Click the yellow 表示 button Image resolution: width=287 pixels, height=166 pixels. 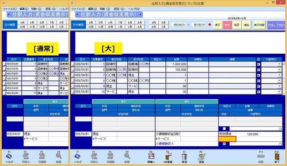point(217,25)
